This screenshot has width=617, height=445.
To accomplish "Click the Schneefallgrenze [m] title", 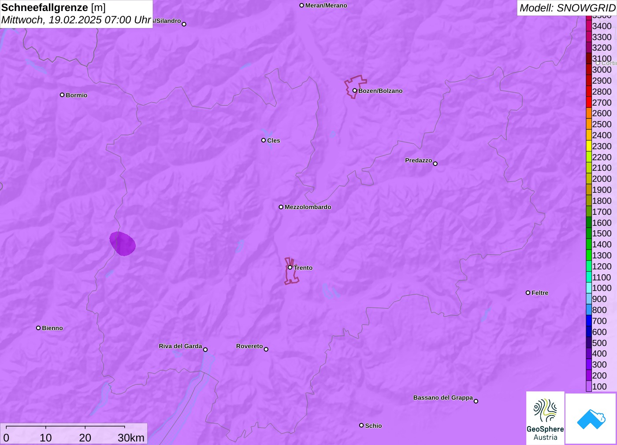I will tap(53, 7).
